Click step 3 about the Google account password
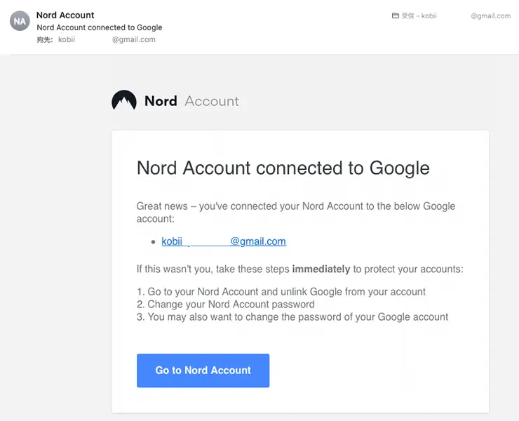 point(292,317)
